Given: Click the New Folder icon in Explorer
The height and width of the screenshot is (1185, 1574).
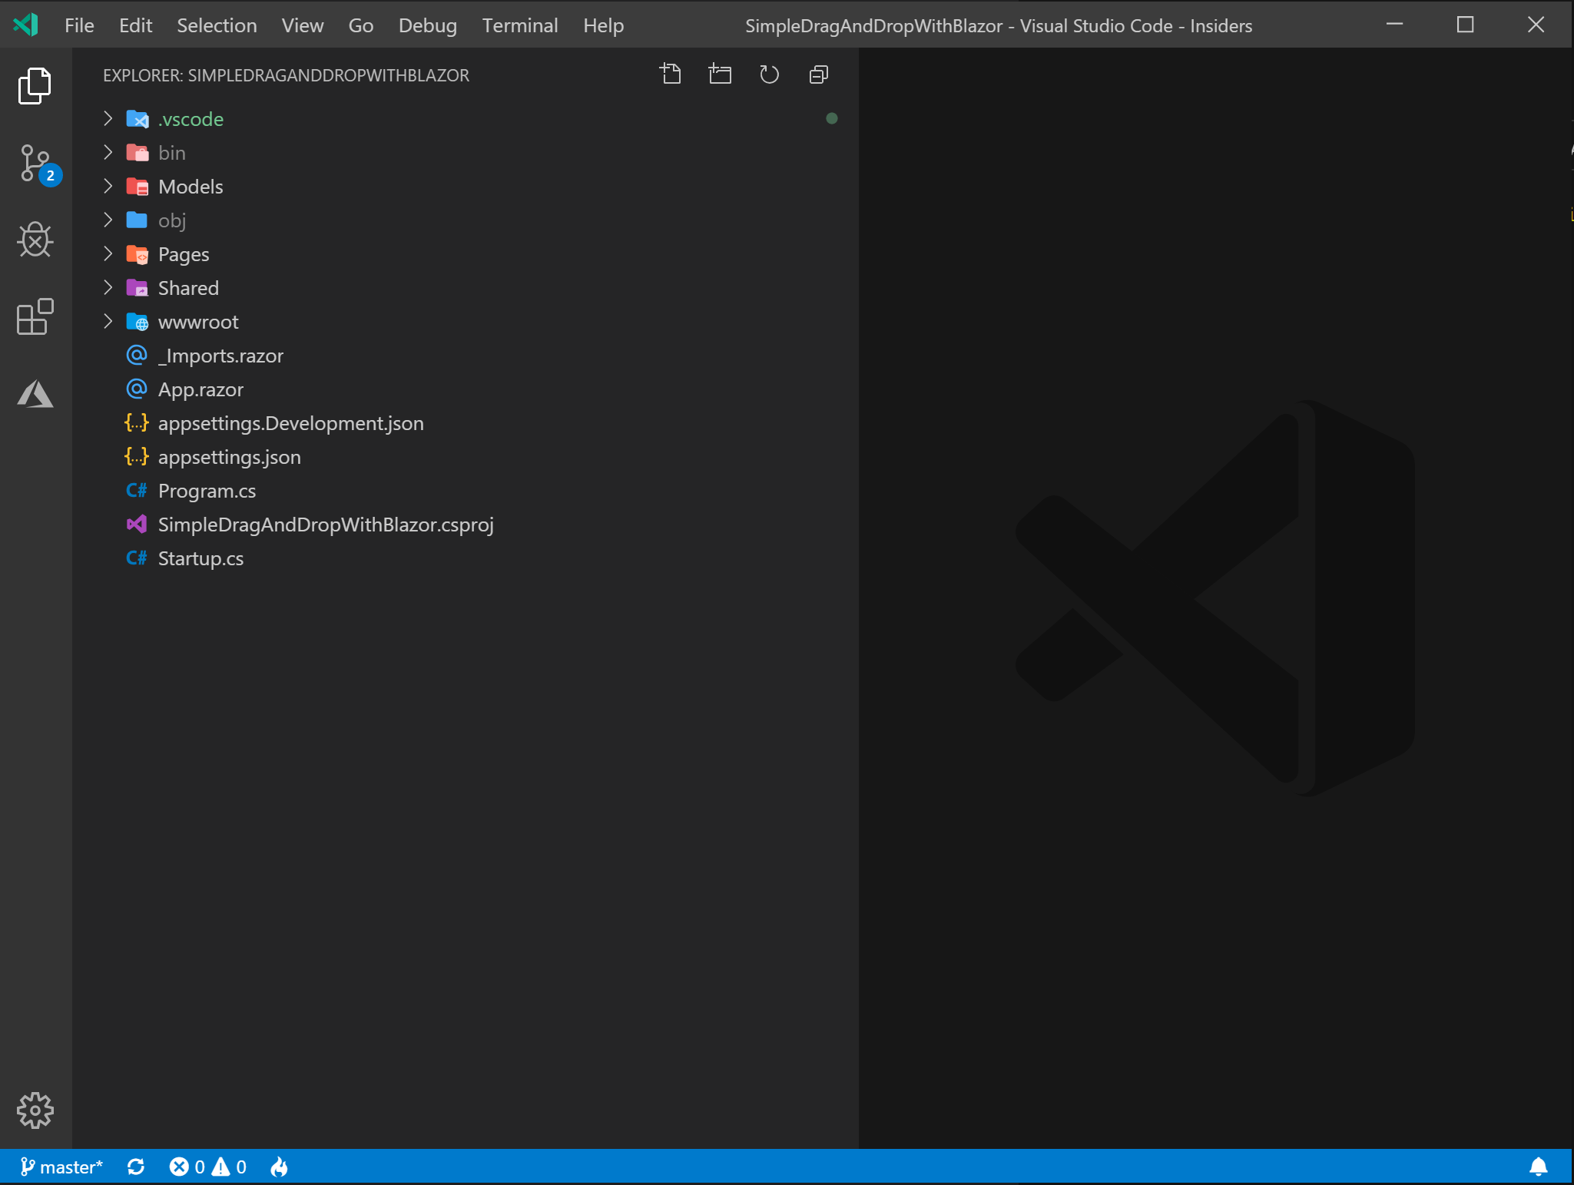Looking at the screenshot, I should (x=720, y=74).
